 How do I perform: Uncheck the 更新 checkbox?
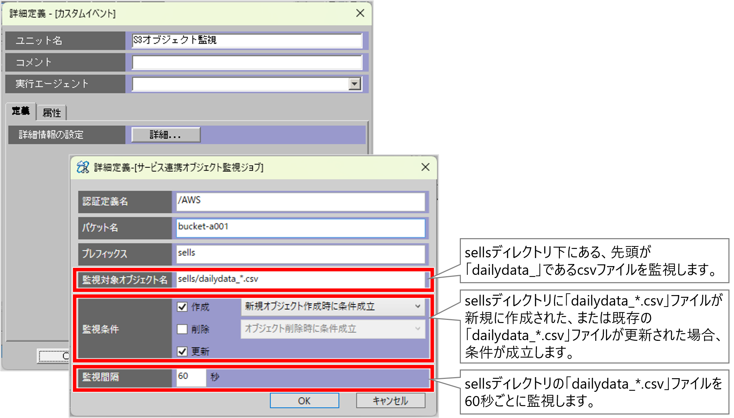[x=182, y=351]
